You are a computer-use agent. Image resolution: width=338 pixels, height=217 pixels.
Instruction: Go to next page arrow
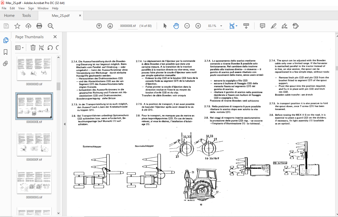click(x=110, y=26)
